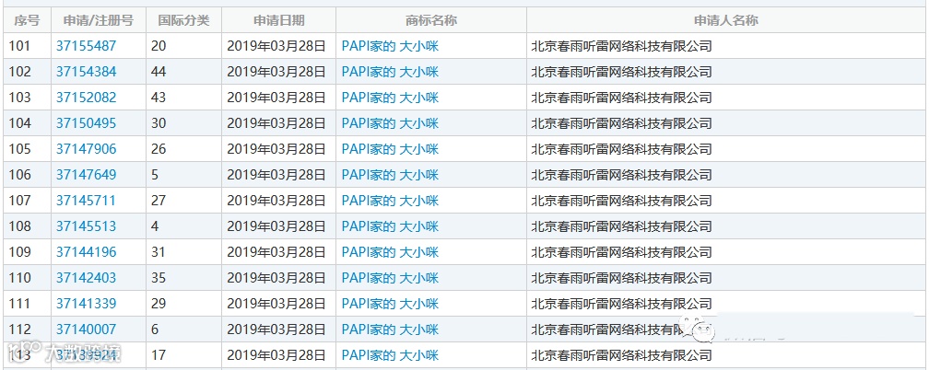The width and height of the screenshot is (929, 370).
Task: Click sequence number 105 cell
Action: (27, 148)
